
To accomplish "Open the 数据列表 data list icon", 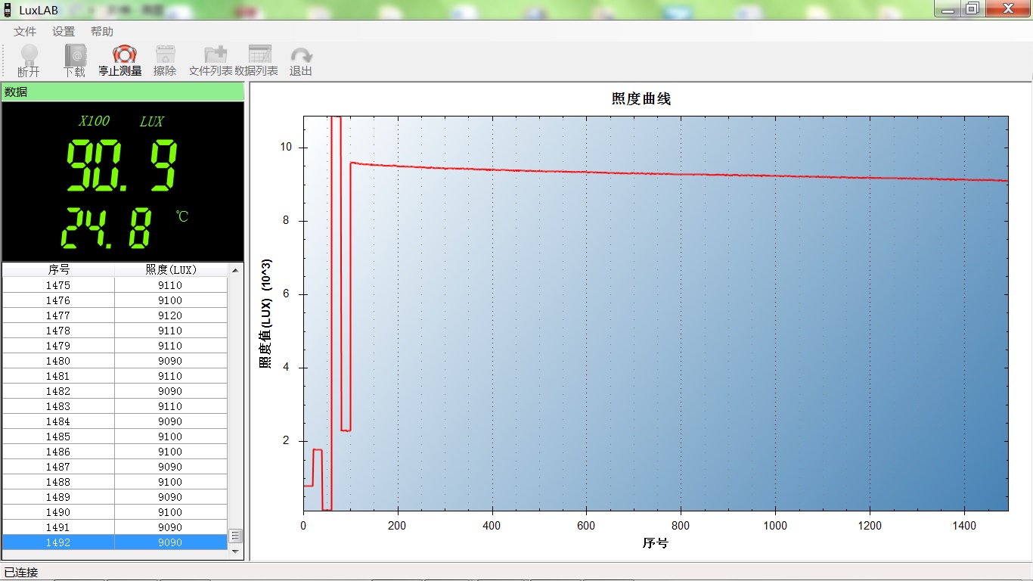I will (256, 61).
